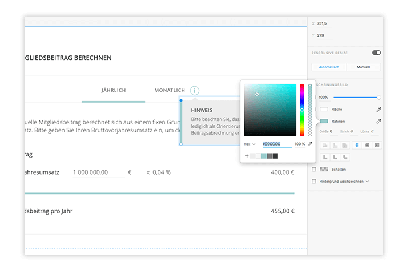The image size is (411, 274).
Task: Enable the Schatten checkbox
Action: (314, 170)
